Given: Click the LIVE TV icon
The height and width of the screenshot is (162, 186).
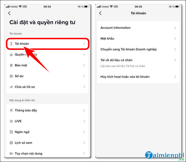Looking at the screenshot, I should [11, 121].
